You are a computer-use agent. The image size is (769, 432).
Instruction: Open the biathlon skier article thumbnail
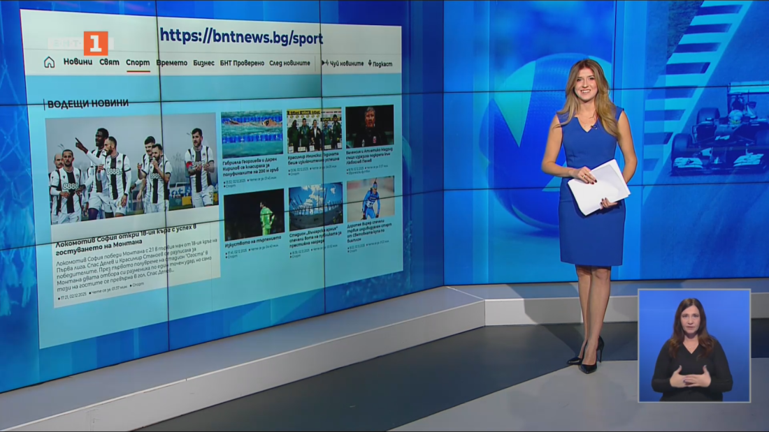371,198
